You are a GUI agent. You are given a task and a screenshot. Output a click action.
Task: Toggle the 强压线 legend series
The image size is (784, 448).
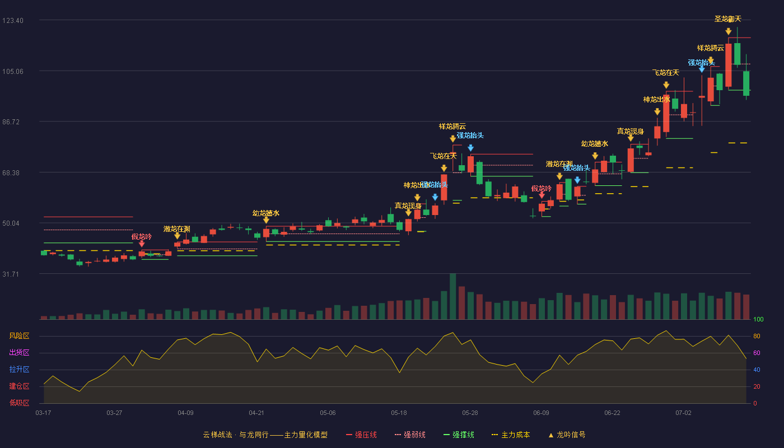361,435
